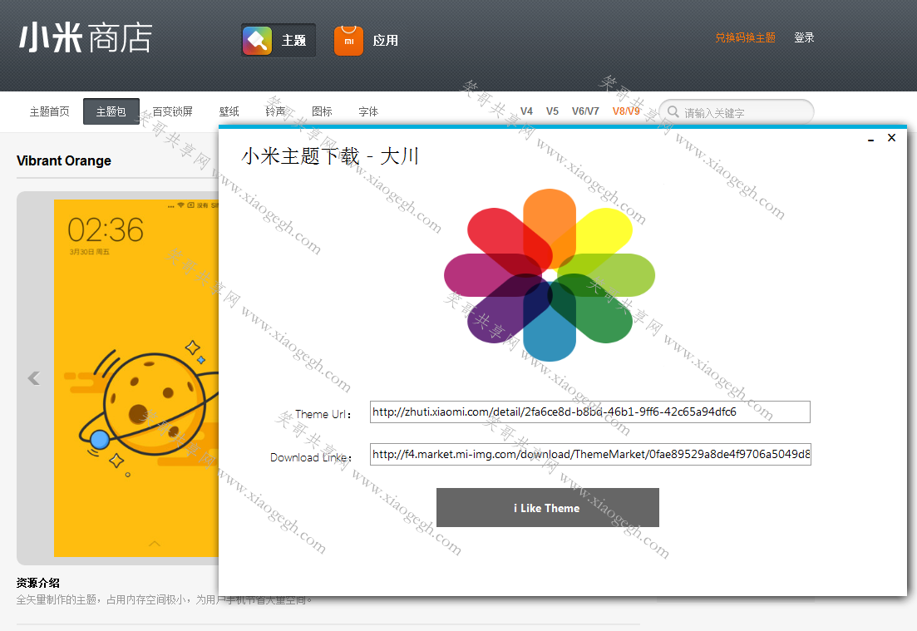Click the Vibrant Orange title text
The image size is (917, 631).
(x=64, y=160)
